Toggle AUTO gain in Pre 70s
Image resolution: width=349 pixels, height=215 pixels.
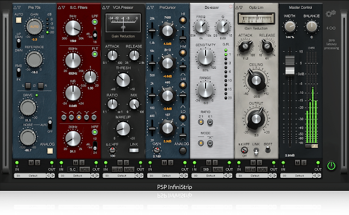[19, 20]
